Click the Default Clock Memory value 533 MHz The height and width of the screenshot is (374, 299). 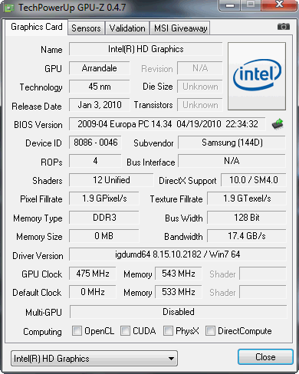(179, 292)
